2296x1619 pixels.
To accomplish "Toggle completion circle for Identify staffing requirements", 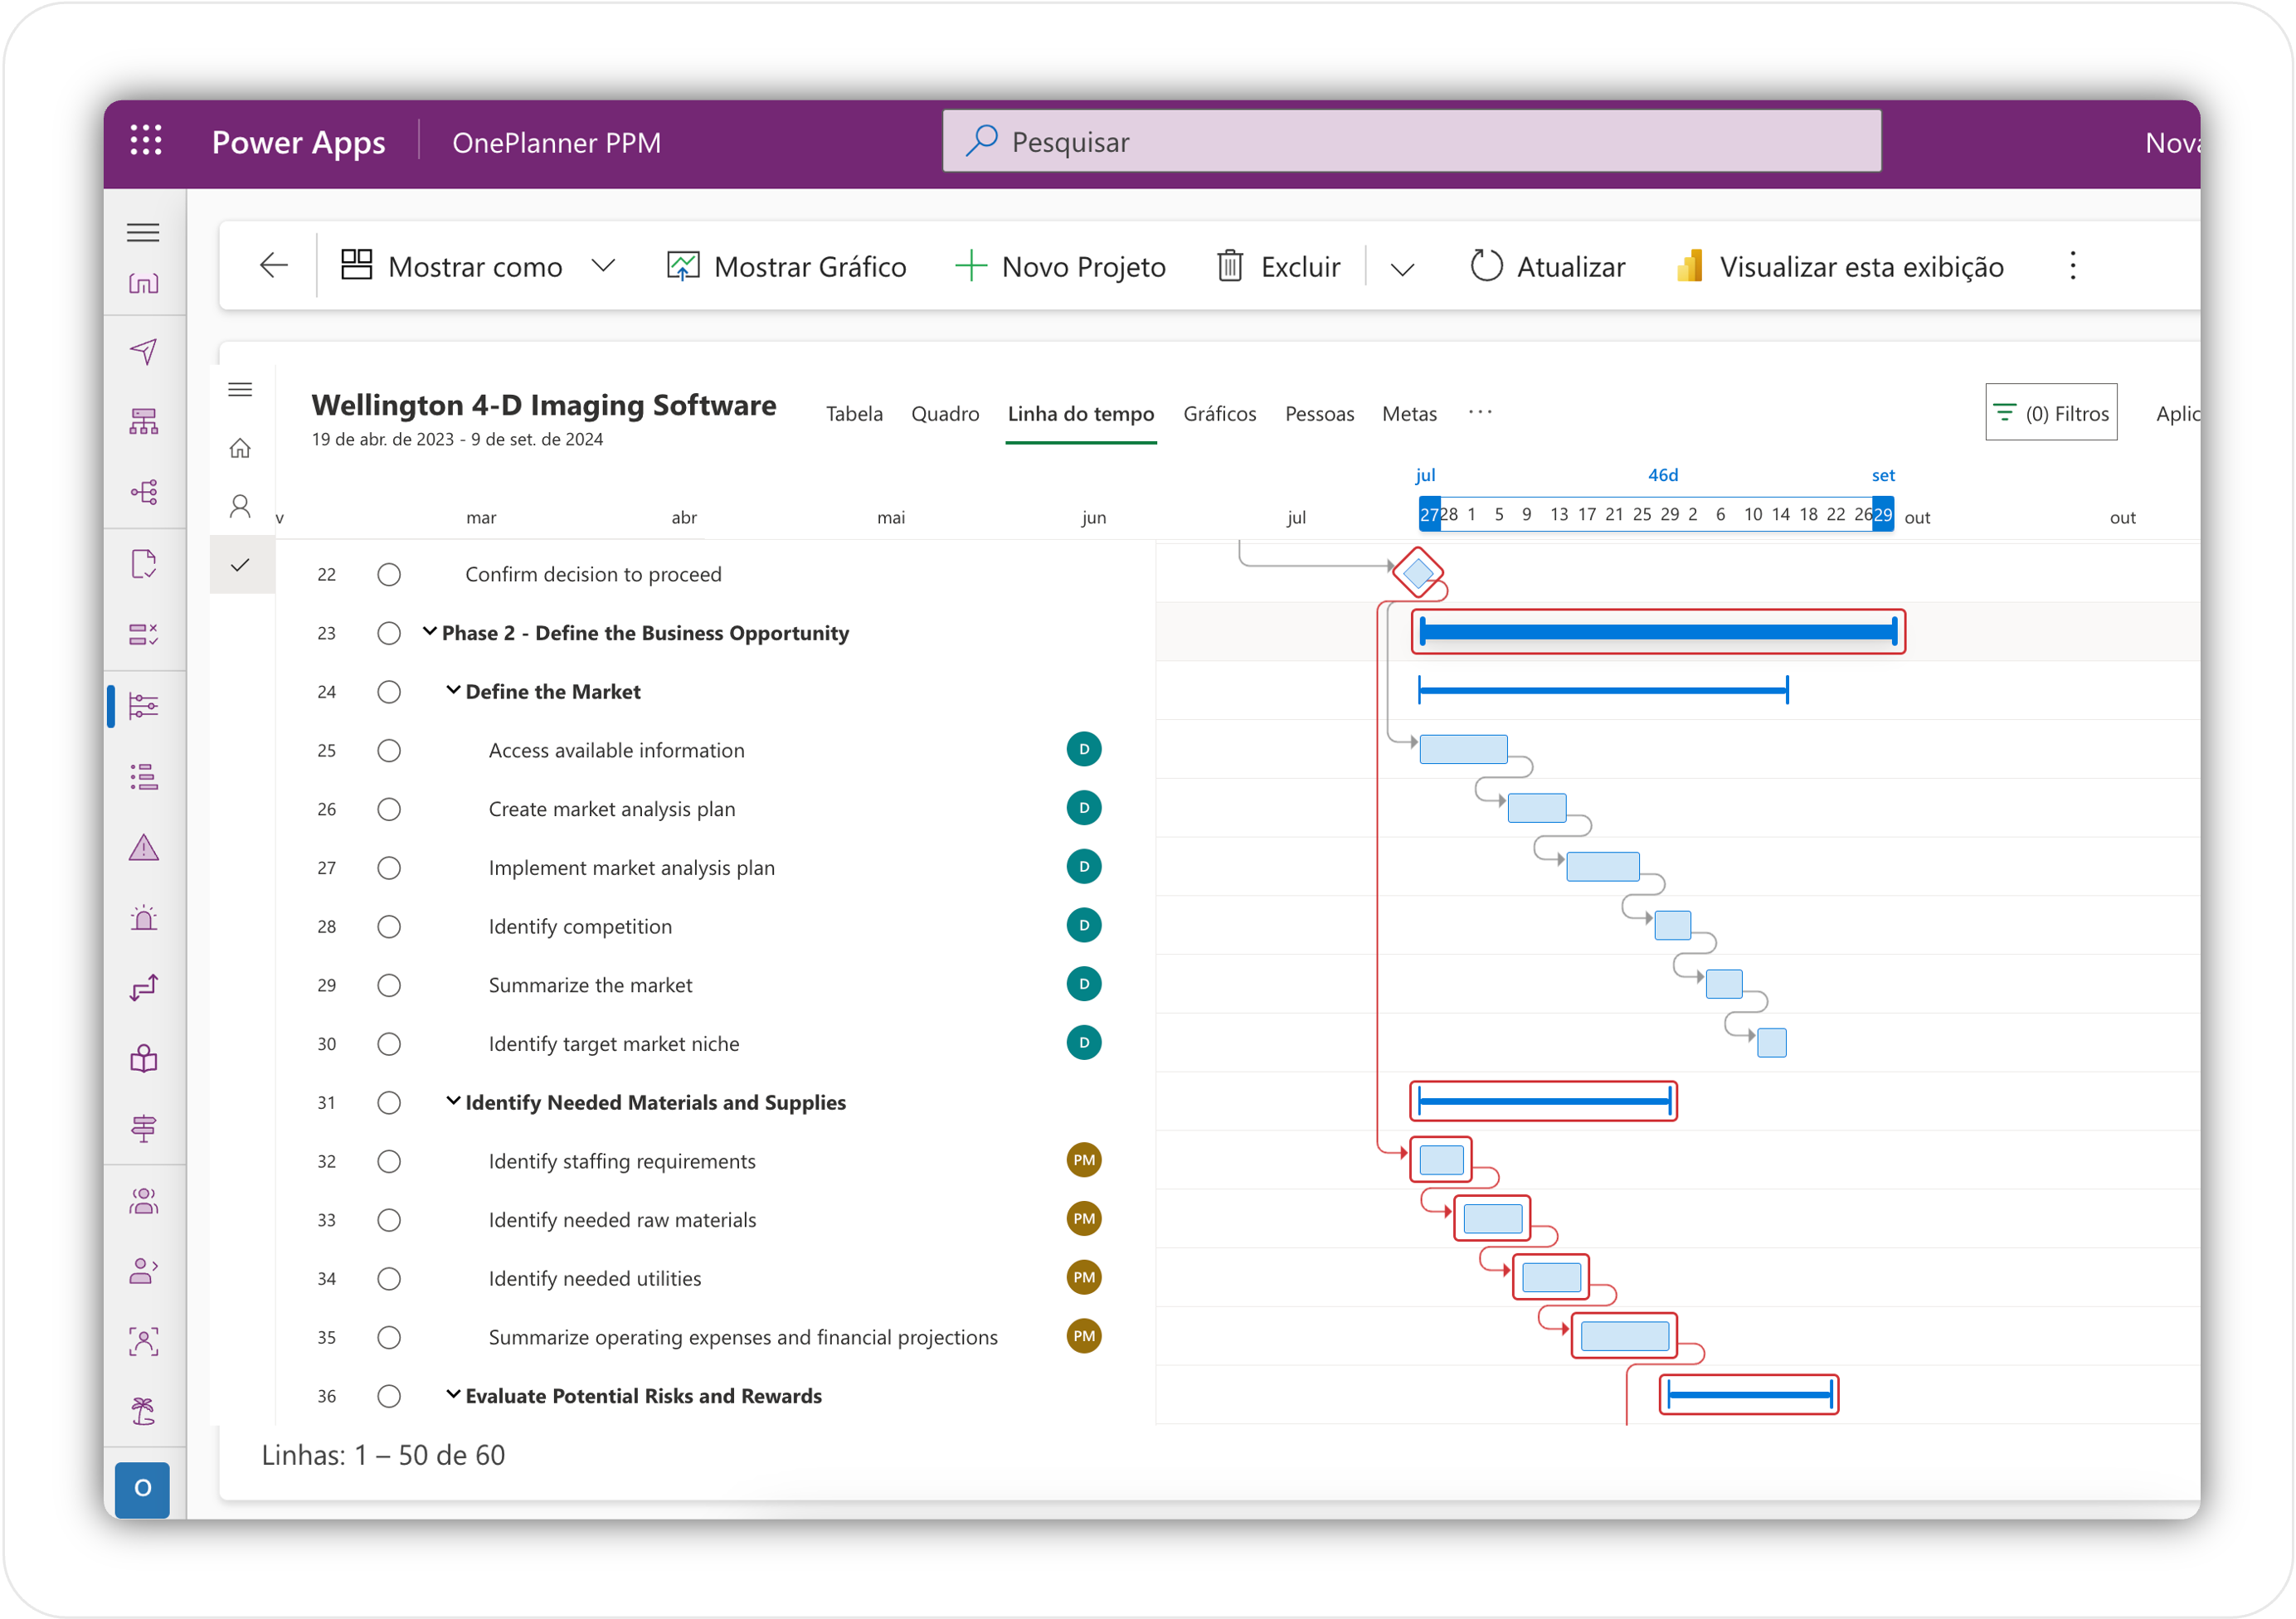I will click(389, 1161).
